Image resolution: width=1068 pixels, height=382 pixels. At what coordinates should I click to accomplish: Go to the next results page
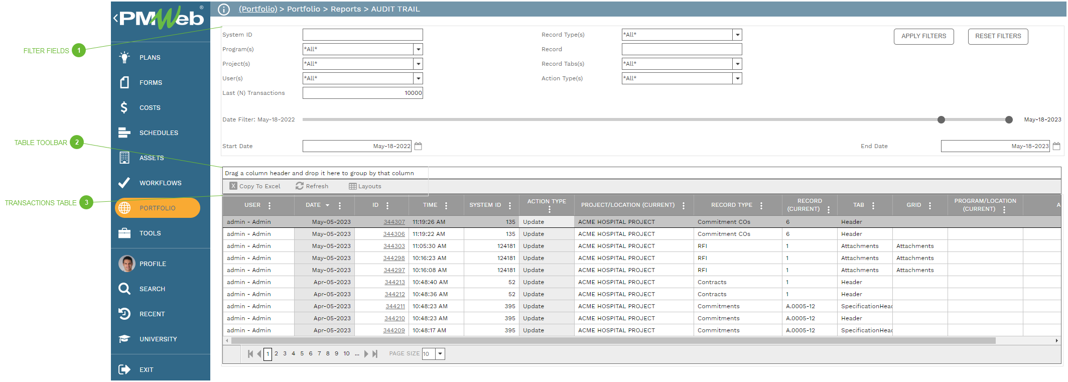click(x=366, y=354)
